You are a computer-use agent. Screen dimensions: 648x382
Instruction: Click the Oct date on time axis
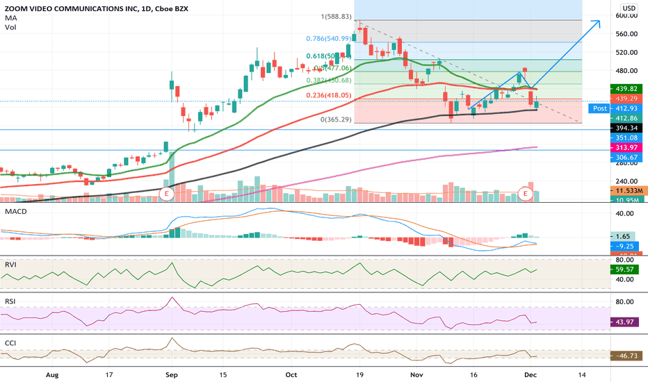(x=291, y=375)
